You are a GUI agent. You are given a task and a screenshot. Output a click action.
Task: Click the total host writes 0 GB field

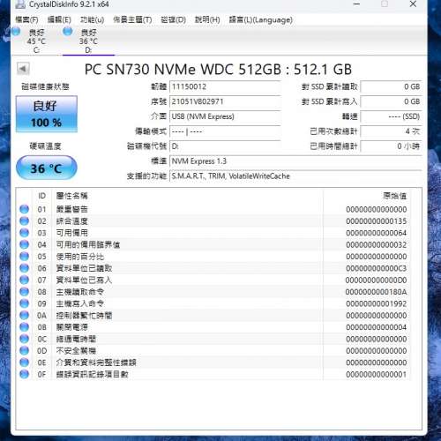click(391, 101)
